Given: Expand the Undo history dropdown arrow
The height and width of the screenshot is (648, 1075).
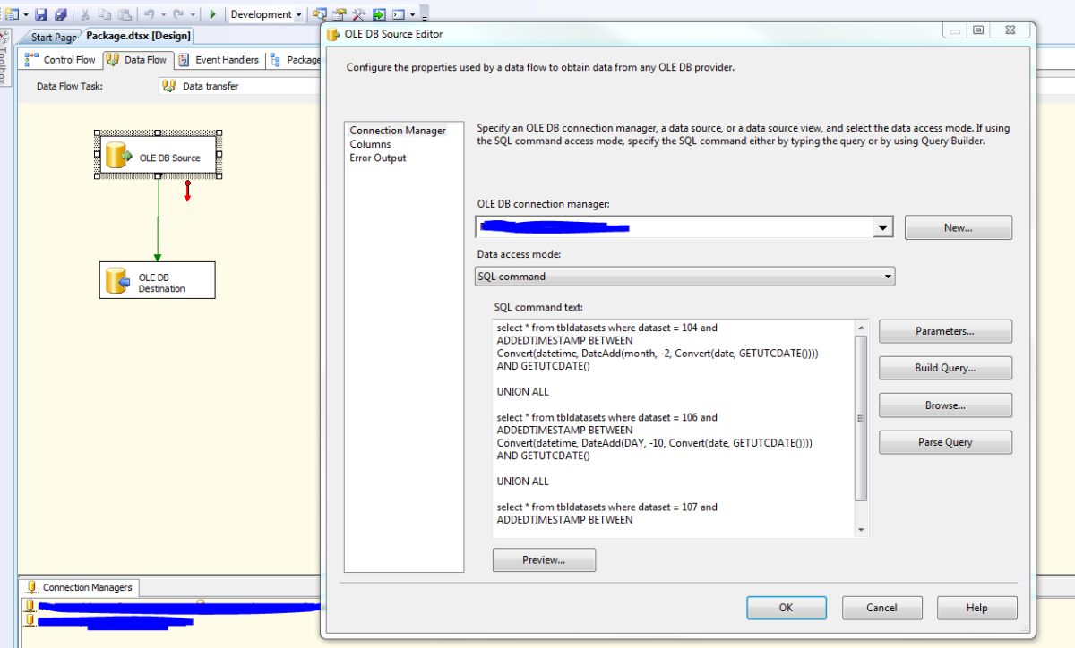Looking at the screenshot, I should [163, 14].
